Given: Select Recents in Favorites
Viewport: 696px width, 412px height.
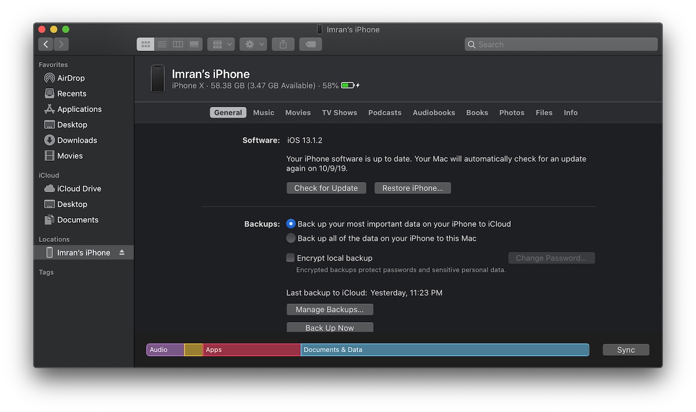Looking at the screenshot, I should tap(70, 93).
